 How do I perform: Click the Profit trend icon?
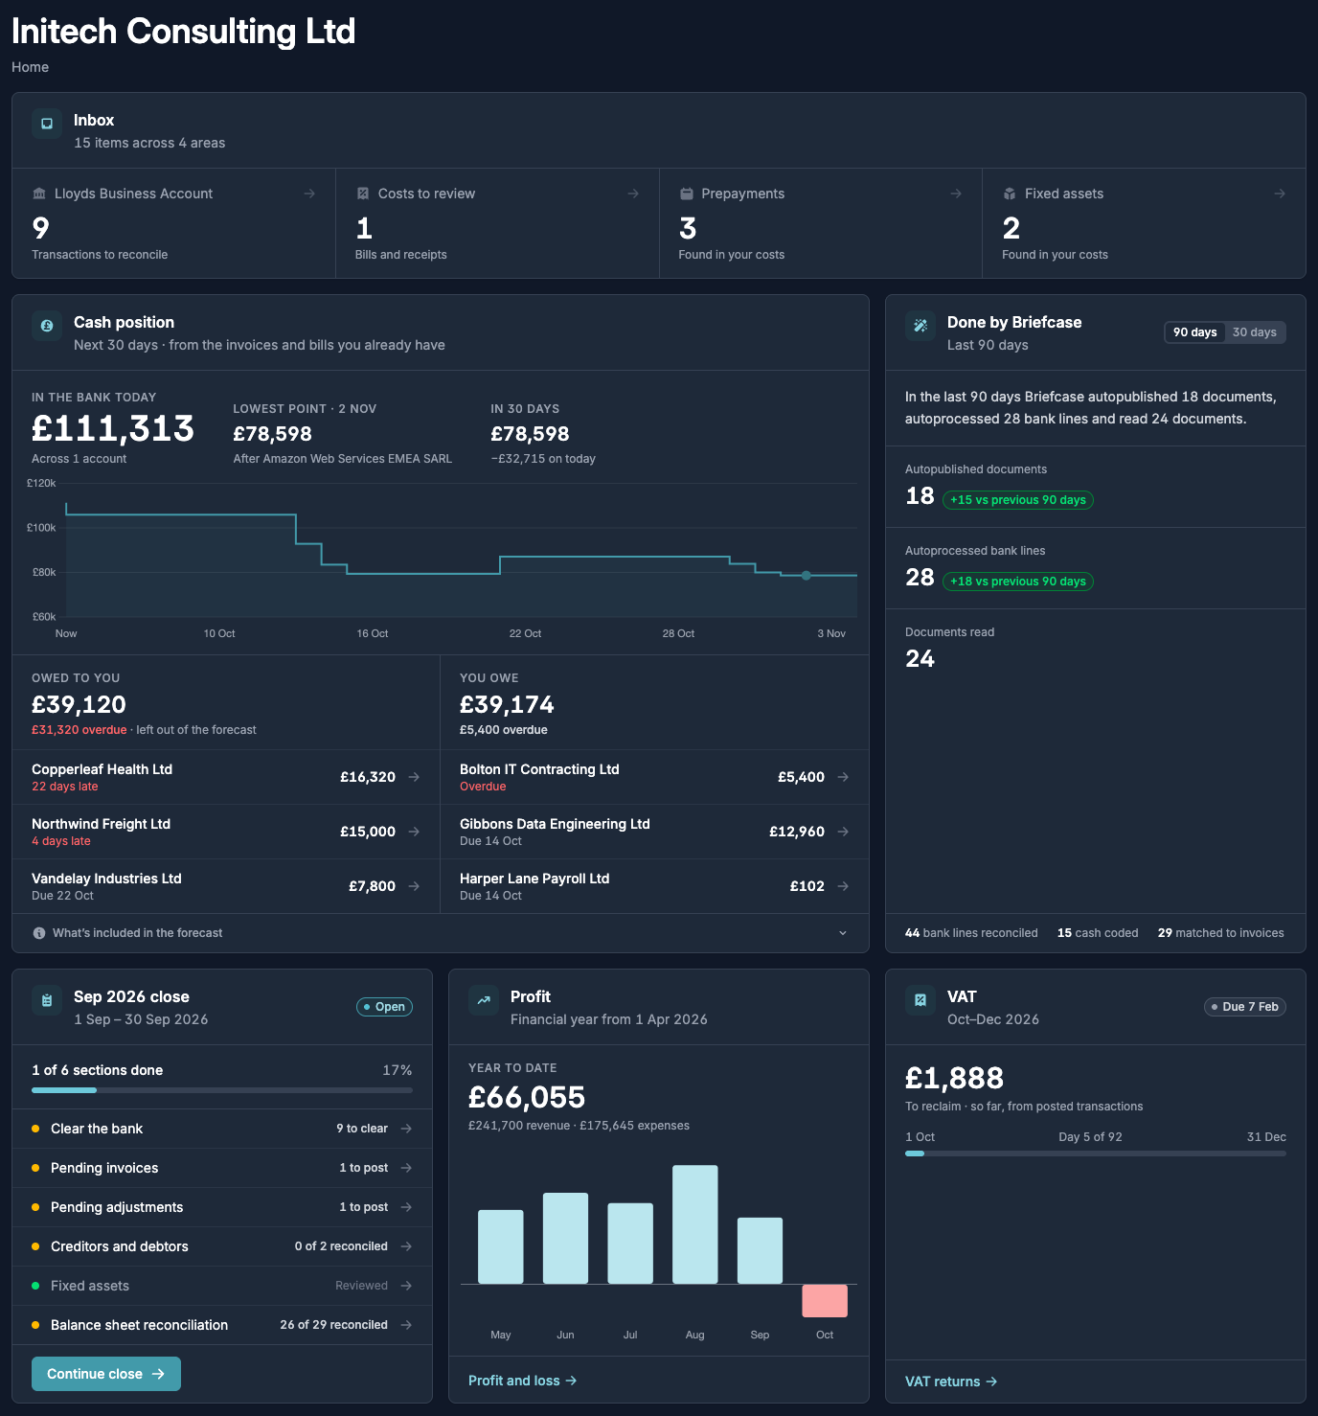click(x=484, y=1000)
